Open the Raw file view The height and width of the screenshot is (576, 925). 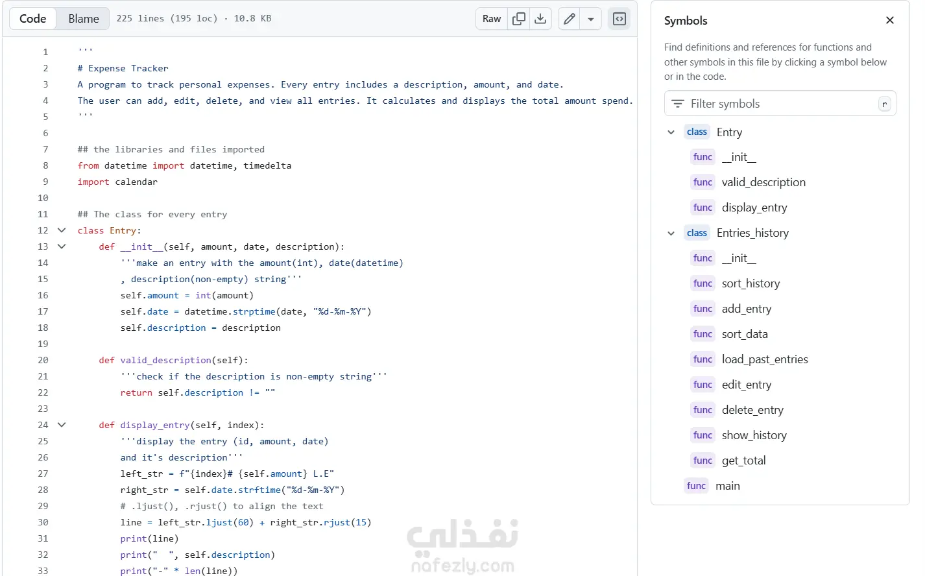point(492,19)
